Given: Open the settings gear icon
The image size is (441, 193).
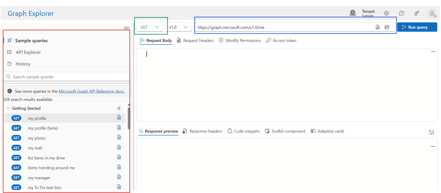Looking at the screenshot, I should 386,13.
